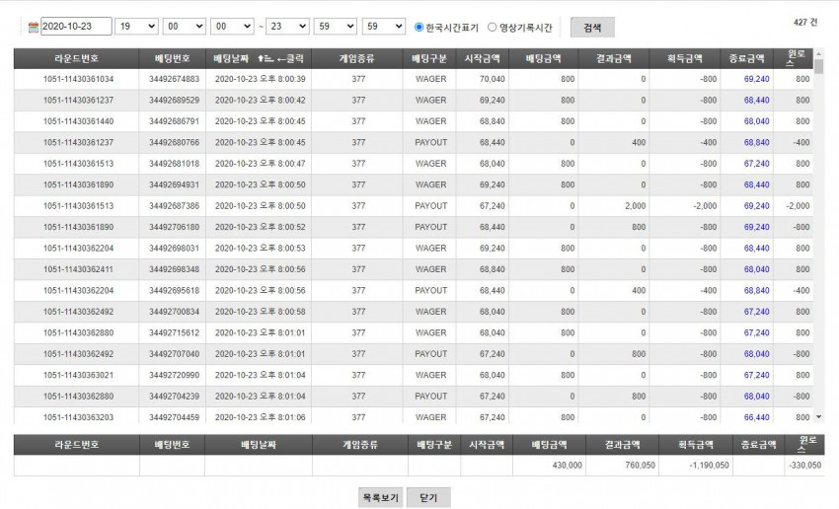839x509 pixels.
Task: Click starting amount 70,040 in first row
Action: (x=493, y=79)
